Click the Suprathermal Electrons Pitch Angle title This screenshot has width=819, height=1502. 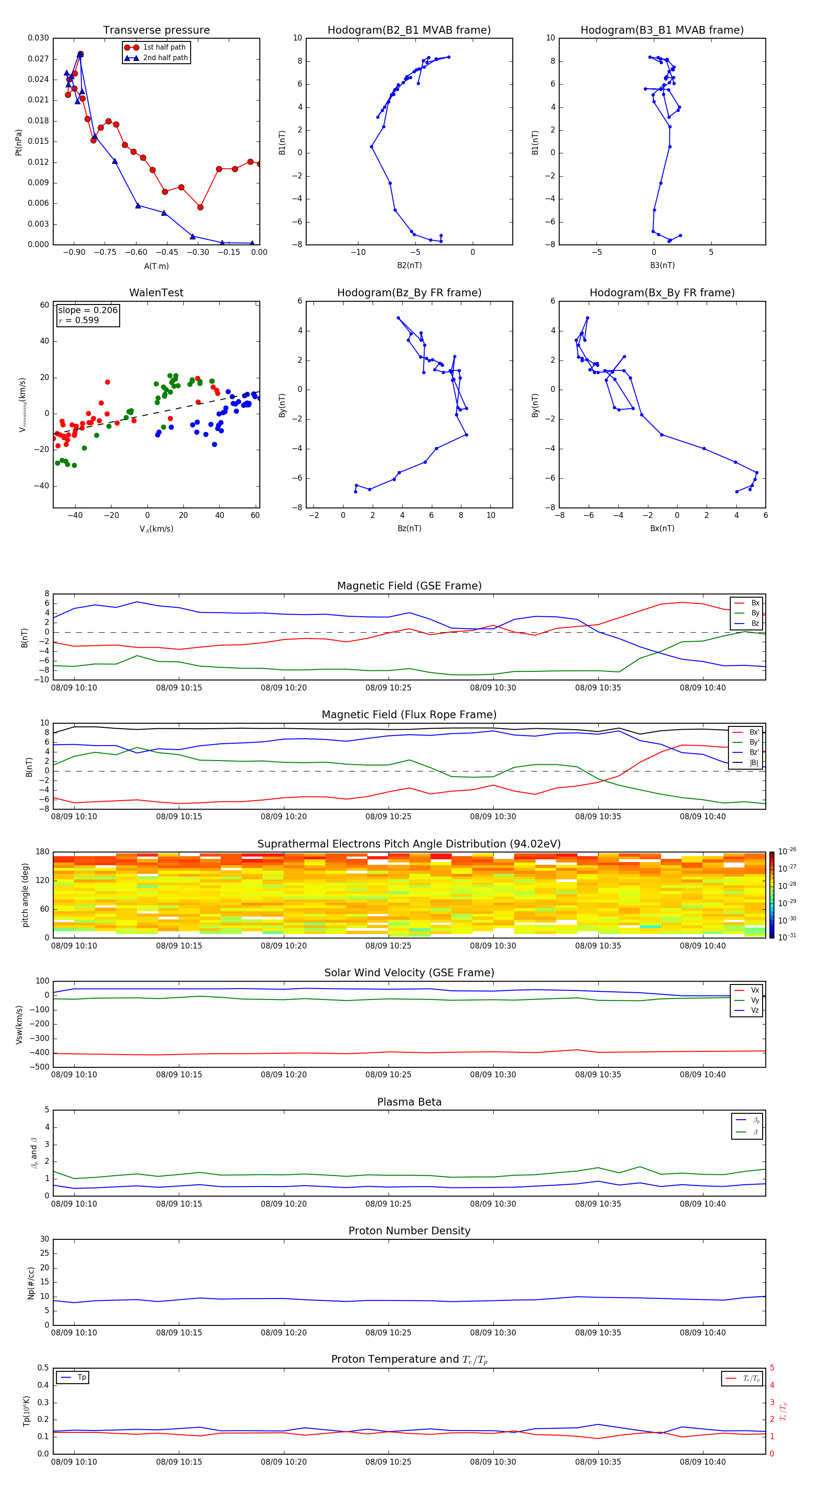click(409, 844)
